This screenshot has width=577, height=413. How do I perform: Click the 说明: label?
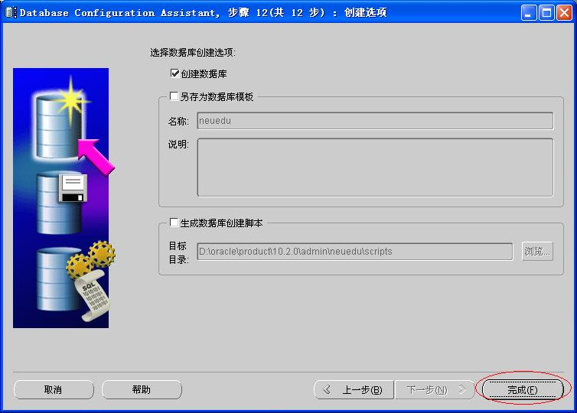point(178,145)
